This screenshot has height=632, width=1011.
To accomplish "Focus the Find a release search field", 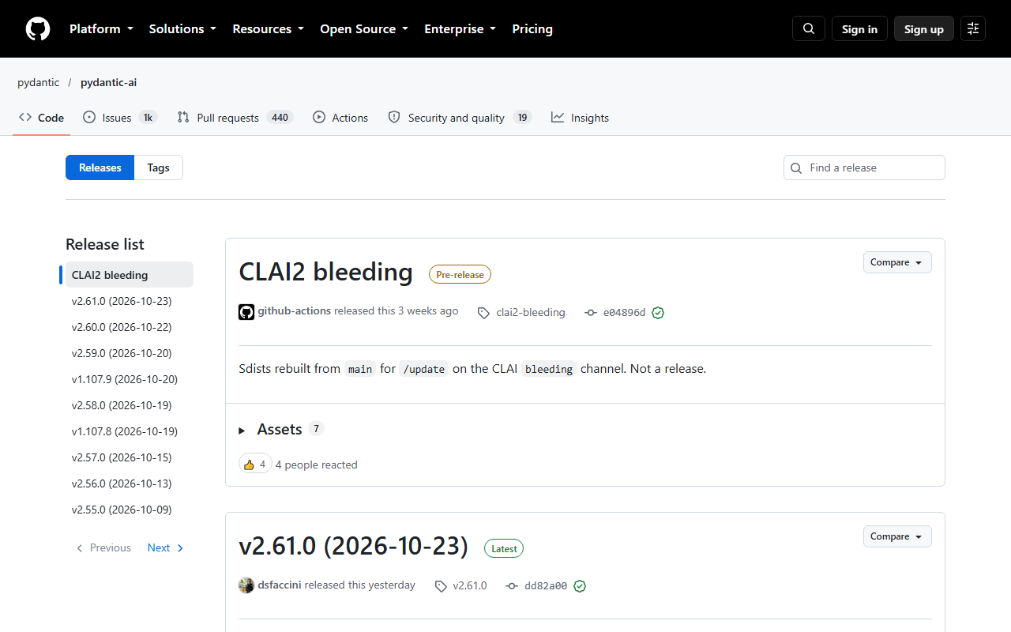I will point(864,167).
